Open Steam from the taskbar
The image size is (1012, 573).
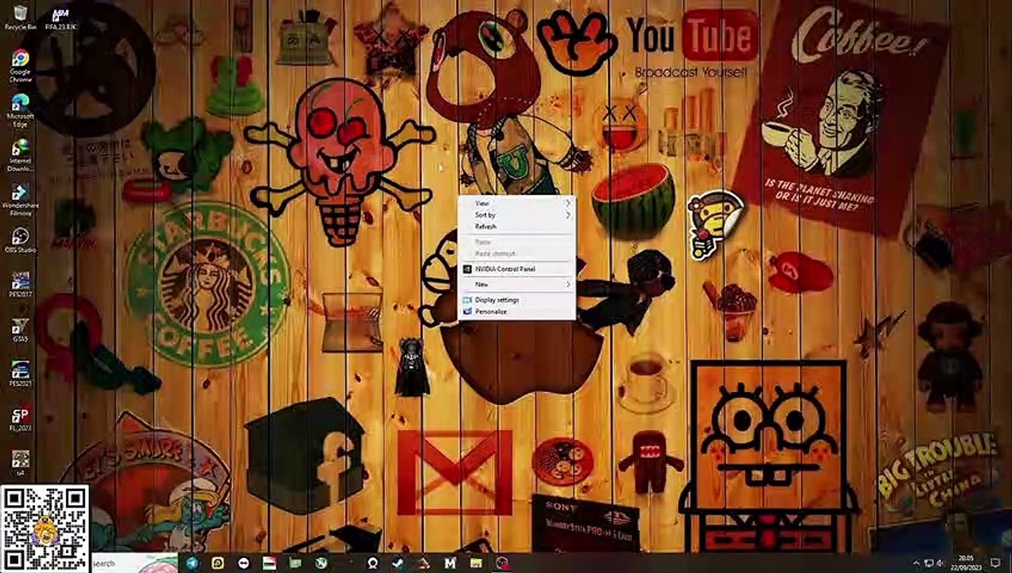(398, 563)
